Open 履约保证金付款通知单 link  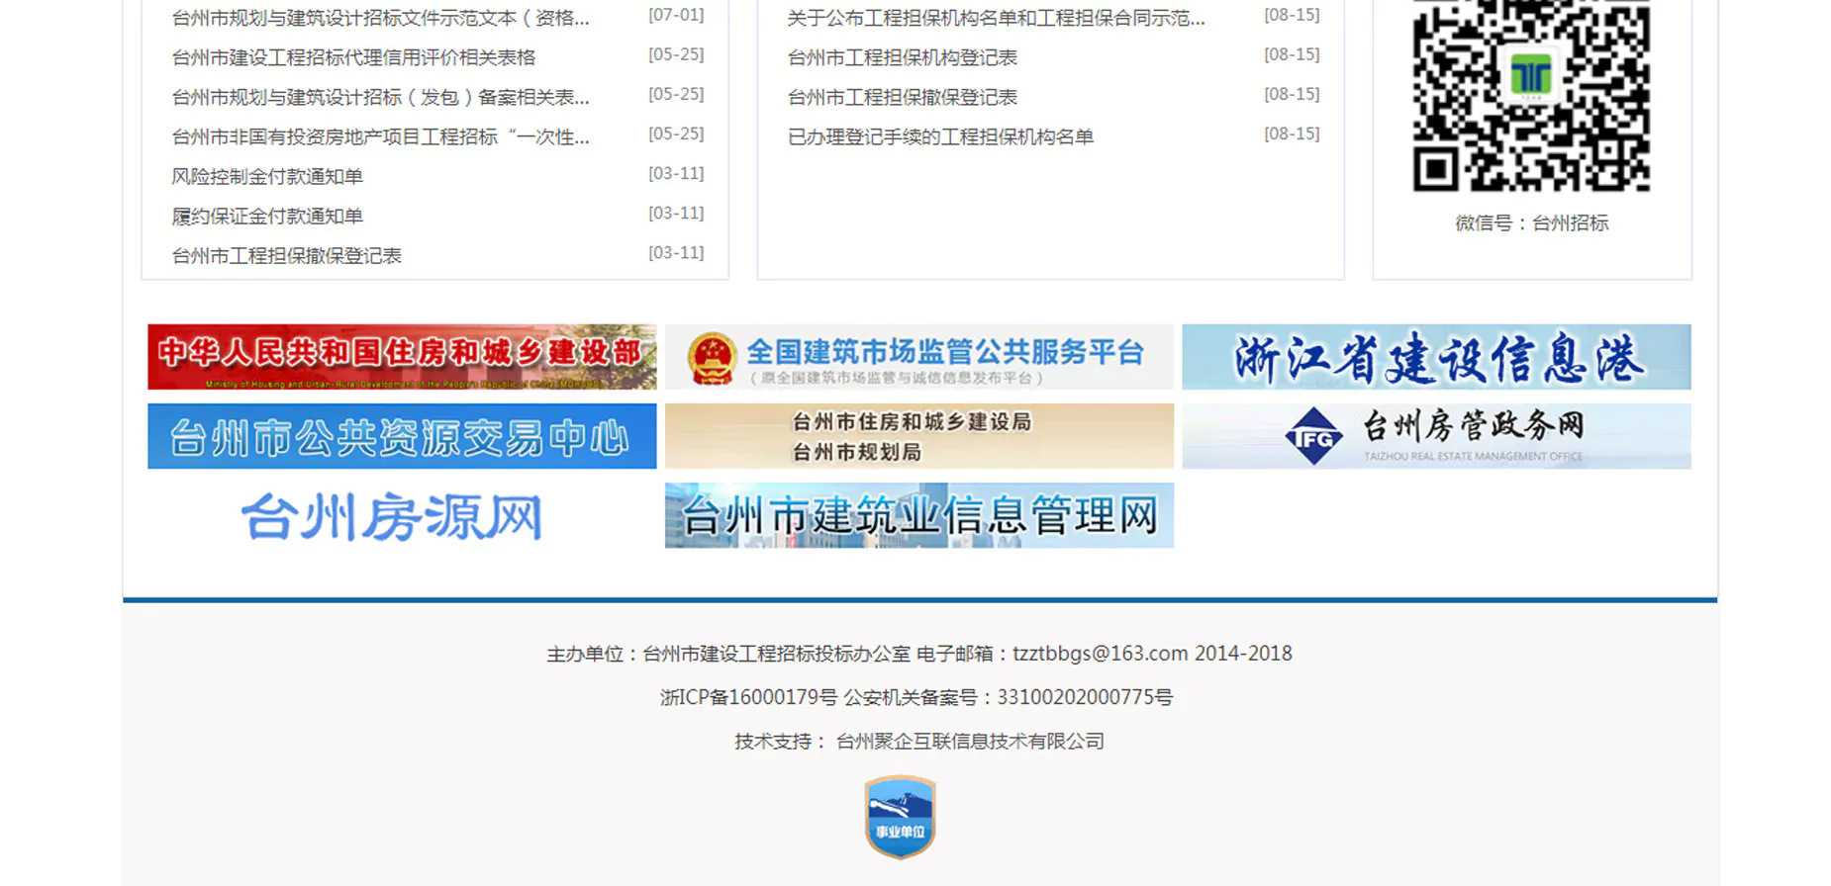267,217
